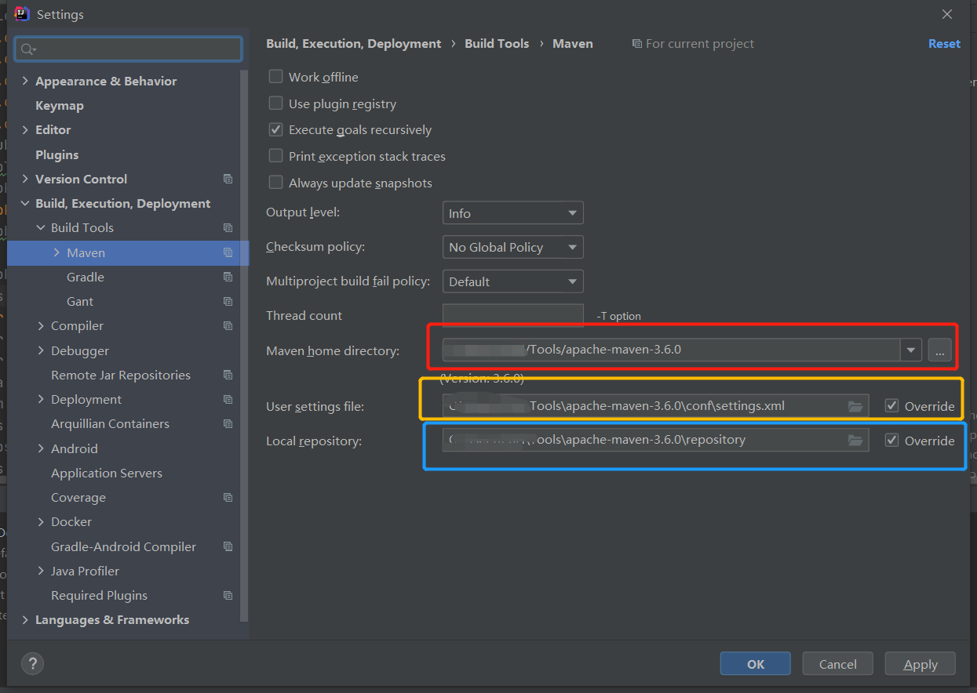Screen dimensions: 977x693
Task: Click project-level icon next to Gradle
Action: tap(228, 277)
